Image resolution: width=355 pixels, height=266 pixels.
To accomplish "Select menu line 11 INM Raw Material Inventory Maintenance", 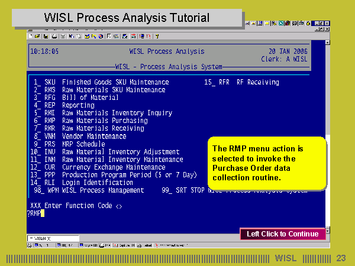I will click(x=106, y=160).
